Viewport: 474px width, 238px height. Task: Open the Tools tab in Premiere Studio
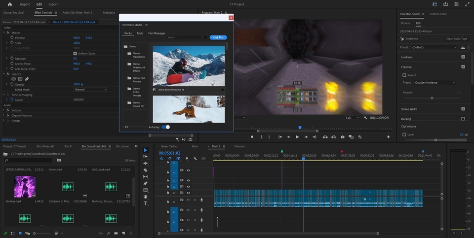click(140, 33)
